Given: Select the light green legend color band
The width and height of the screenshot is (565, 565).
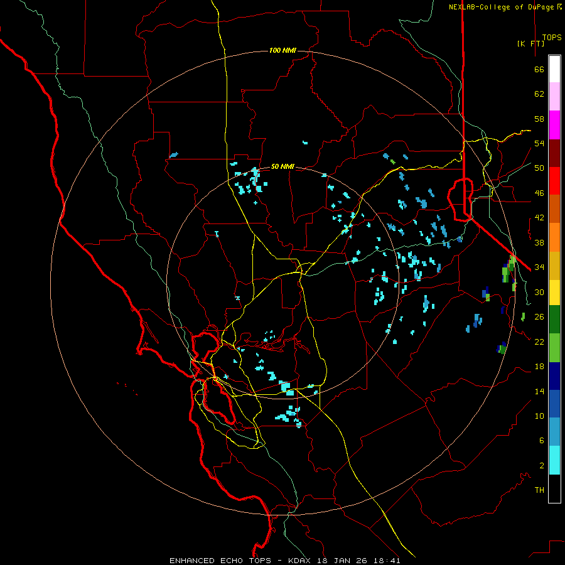Looking at the screenshot, I should [x=554, y=348].
